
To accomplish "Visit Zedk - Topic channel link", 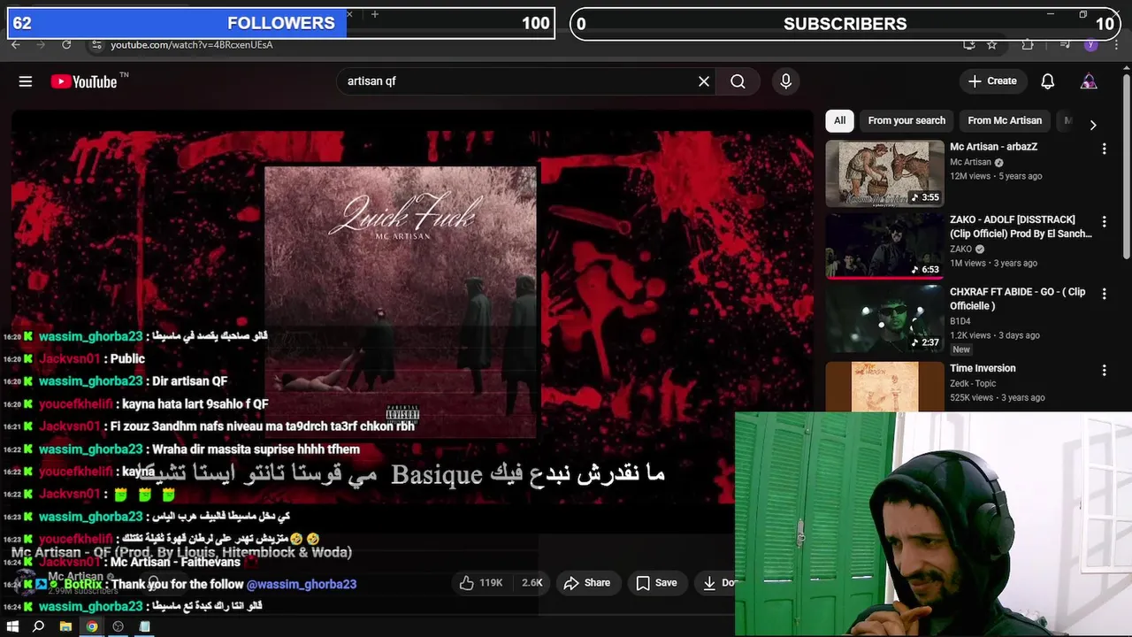I will click(973, 383).
